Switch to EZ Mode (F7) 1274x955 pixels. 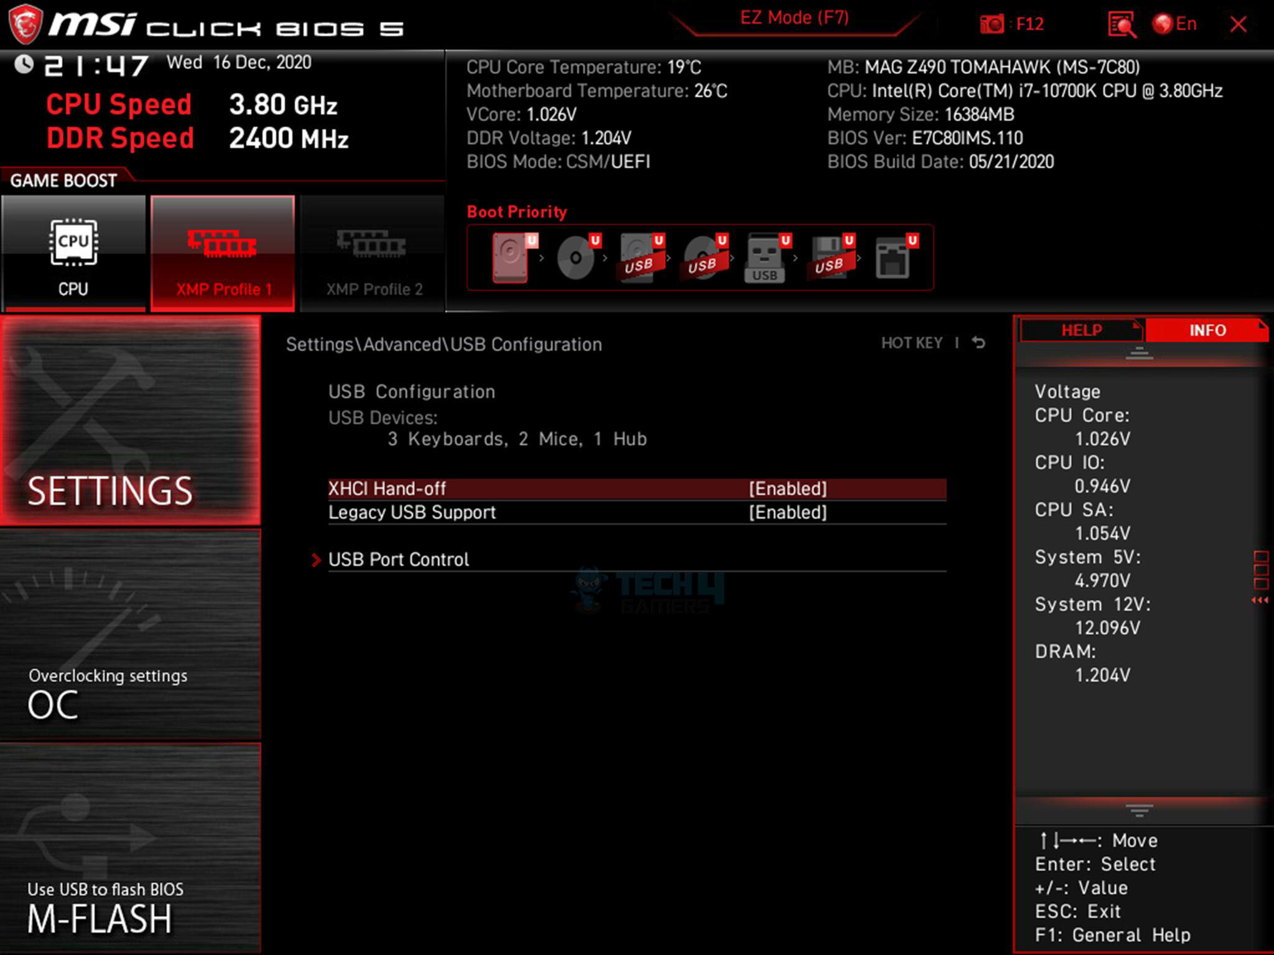[x=794, y=17]
